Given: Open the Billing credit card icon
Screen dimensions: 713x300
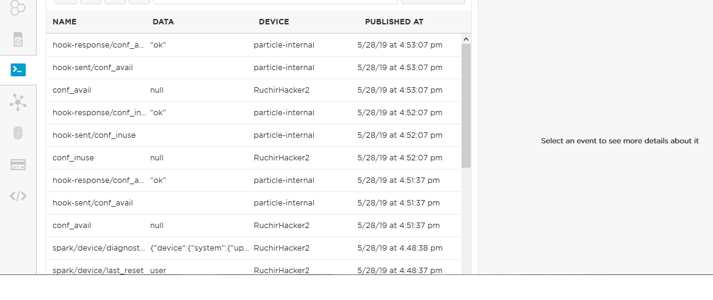Looking at the screenshot, I should 18,165.
